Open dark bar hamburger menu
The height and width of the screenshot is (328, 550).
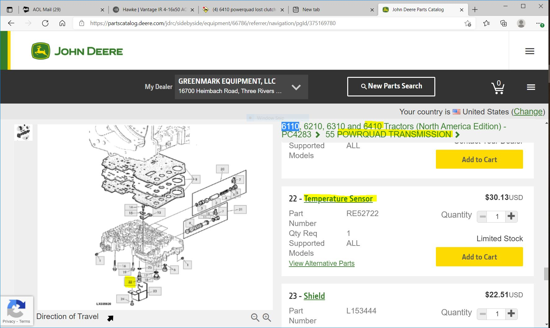point(531,87)
